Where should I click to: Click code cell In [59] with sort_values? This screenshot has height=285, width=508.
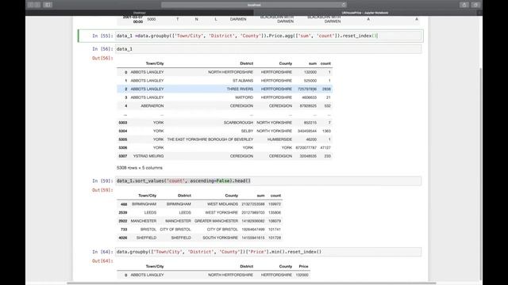point(269,181)
